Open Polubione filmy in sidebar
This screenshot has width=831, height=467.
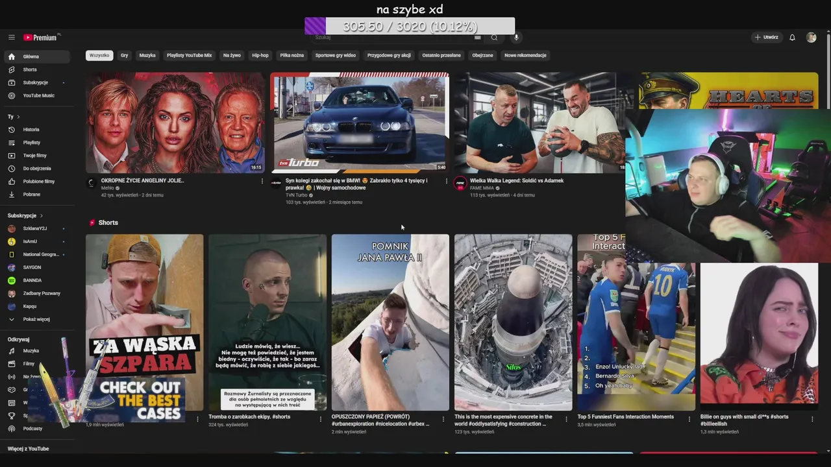pos(37,182)
